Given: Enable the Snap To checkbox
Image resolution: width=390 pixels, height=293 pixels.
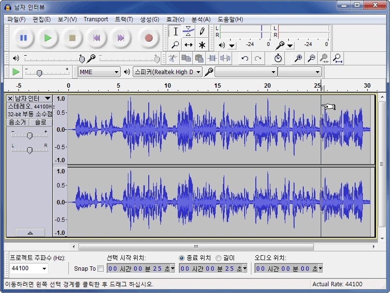Looking at the screenshot, I should tap(101, 269).
